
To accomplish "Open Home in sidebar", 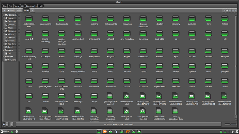I will coord(10,18).
